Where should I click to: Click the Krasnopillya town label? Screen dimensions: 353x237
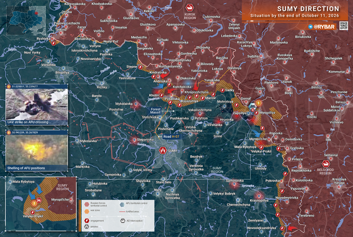click(x=259, y=200)
